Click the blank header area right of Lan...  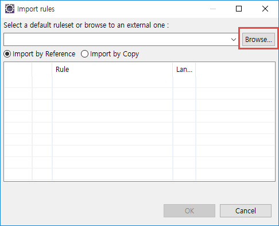(235, 70)
